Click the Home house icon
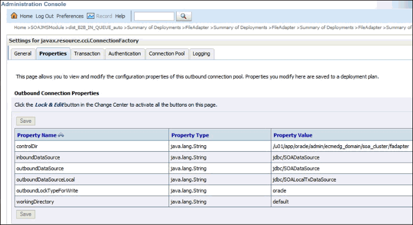 [x=14, y=16]
